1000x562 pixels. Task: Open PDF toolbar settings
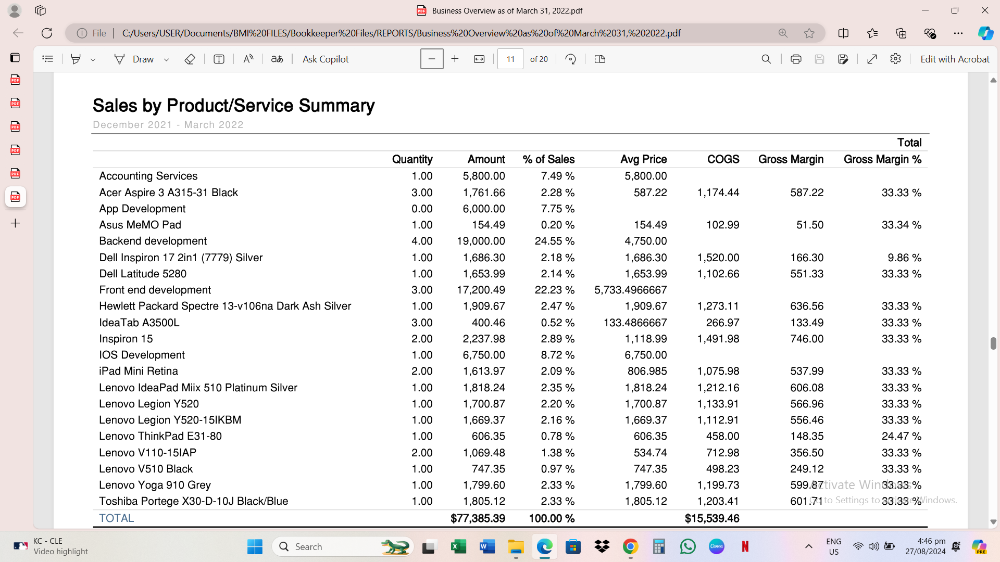tap(895, 59)
